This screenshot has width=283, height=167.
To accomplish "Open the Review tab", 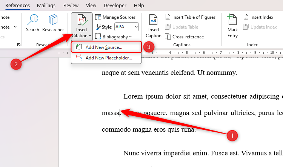I will point(71,6).
